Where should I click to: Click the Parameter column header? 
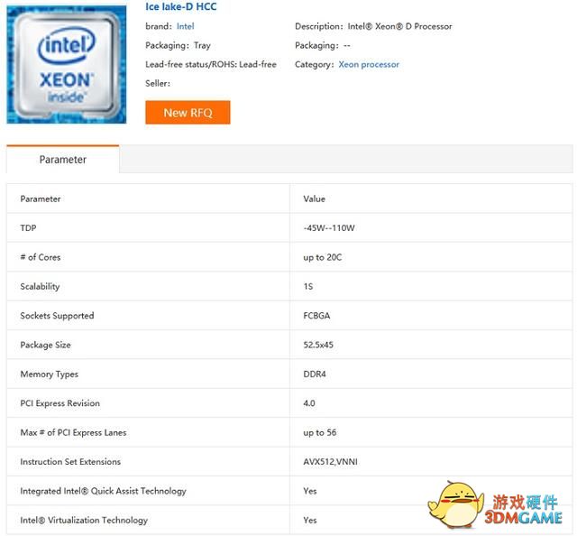pos(148,199)
